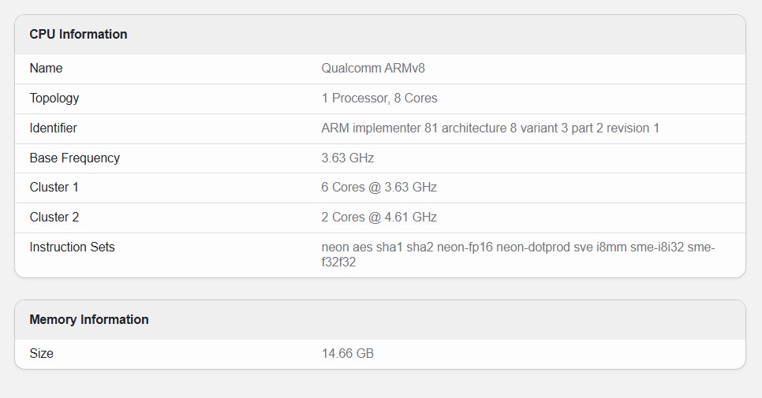Click the Size row label
This screenshot has height=398, width=762.
41,353
